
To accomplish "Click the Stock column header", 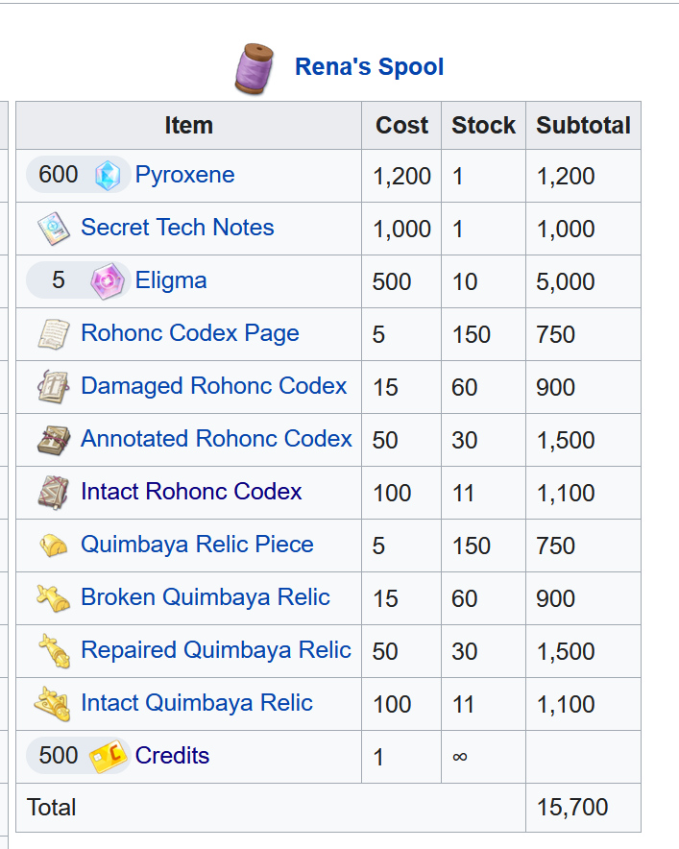I will click(x=483, y=125).
